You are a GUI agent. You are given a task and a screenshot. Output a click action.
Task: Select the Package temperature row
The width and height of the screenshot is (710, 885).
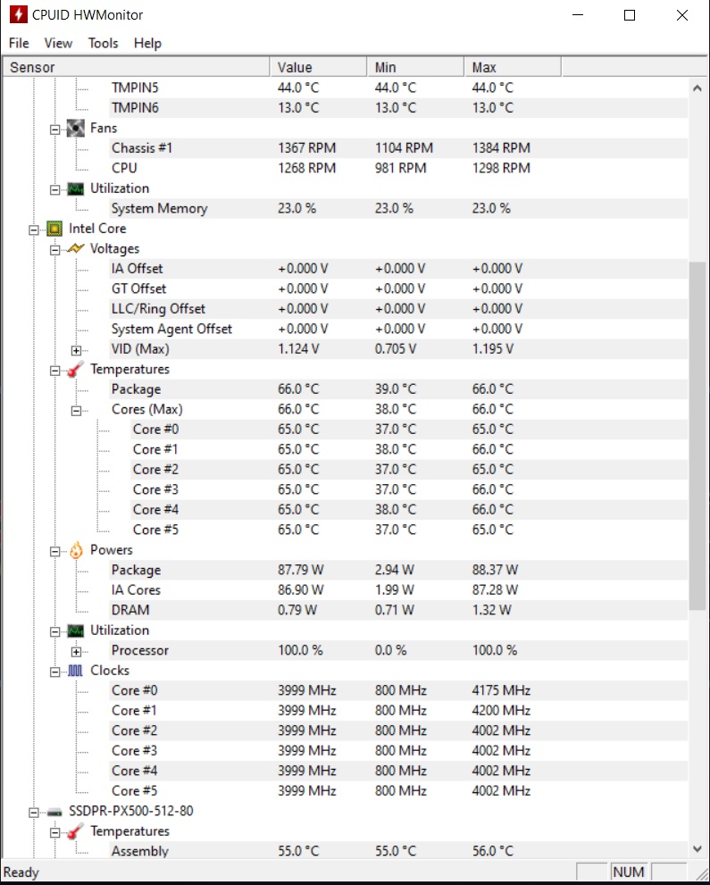(x=136, y=389)
